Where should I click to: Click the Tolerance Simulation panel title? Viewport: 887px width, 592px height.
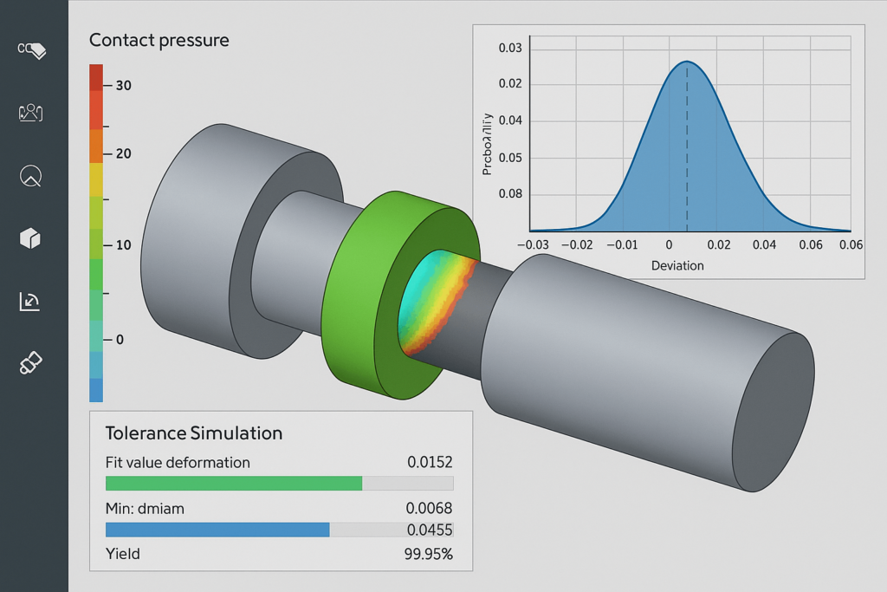pos(193,433)
